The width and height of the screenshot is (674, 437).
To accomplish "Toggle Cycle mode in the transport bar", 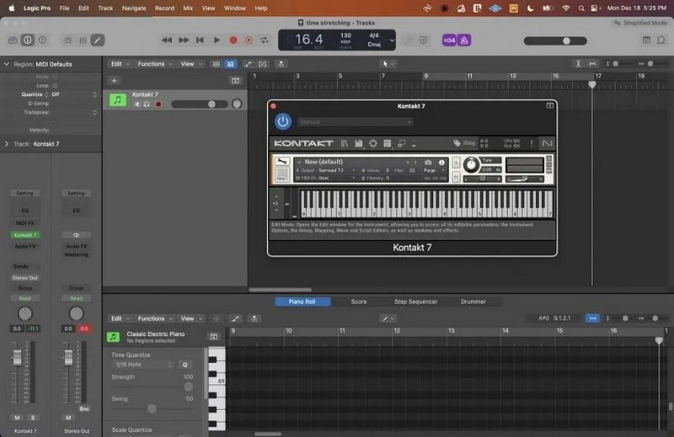I will click(264, 40).
